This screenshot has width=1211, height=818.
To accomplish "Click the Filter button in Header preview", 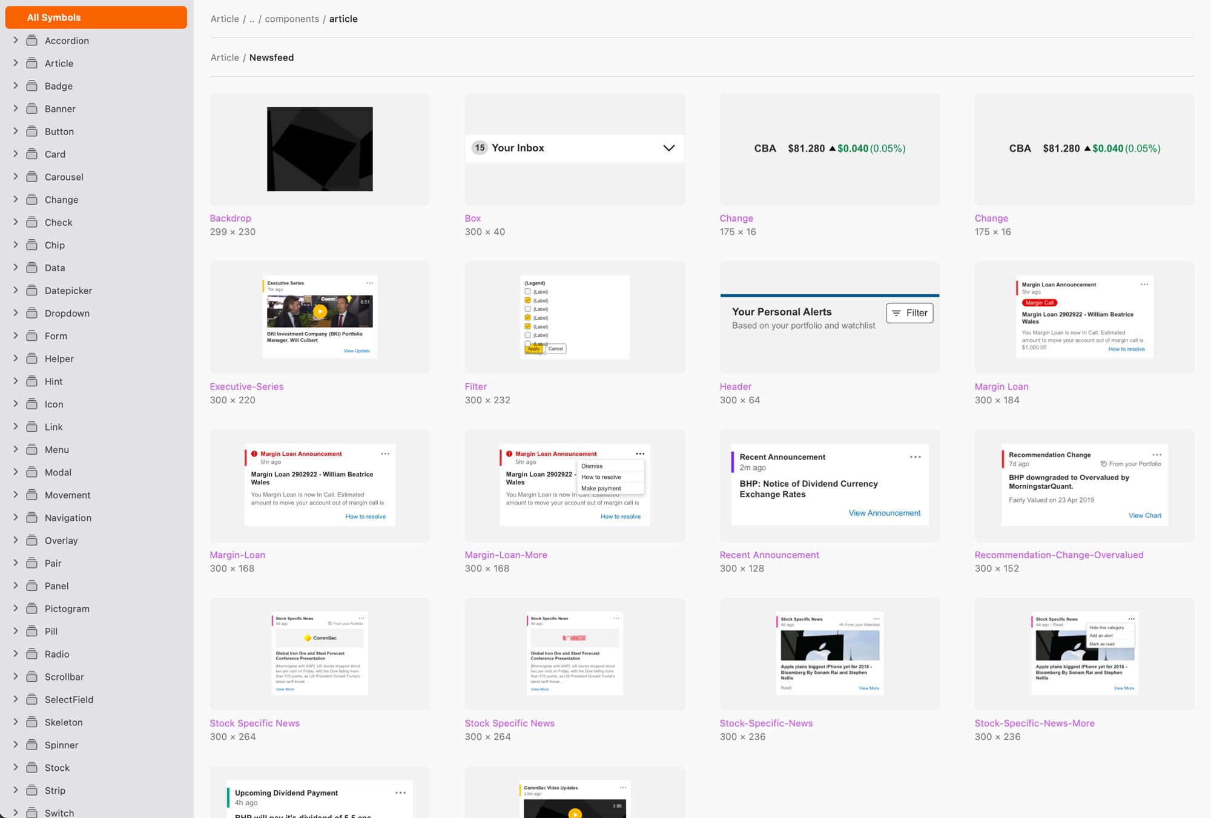I will coord(909,313).
